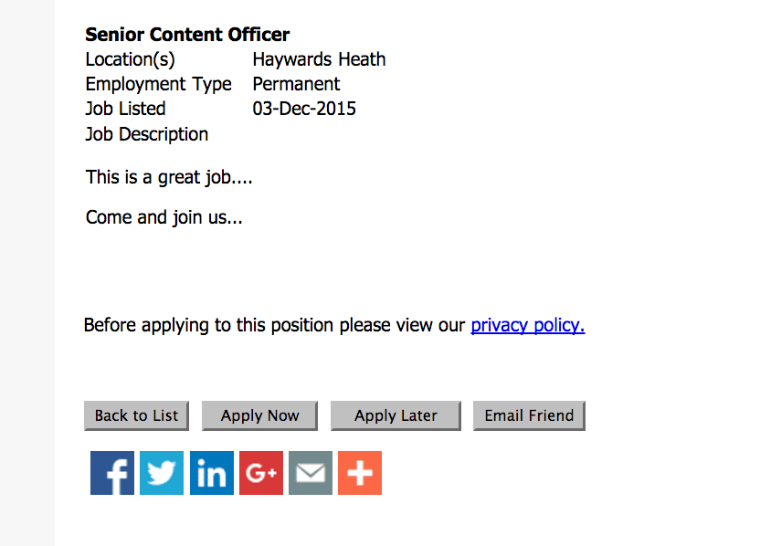Click the Location(s) label
Screen dimensions: 760x546
[x=130, y=59]
